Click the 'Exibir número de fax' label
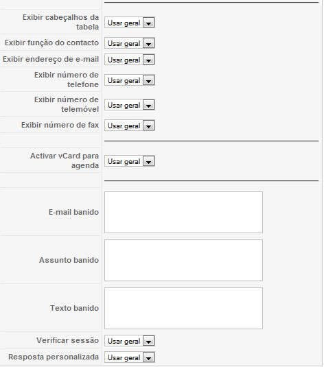Image resolution: width=324 pixels, height=367 pixels. [x=60, y=125]
